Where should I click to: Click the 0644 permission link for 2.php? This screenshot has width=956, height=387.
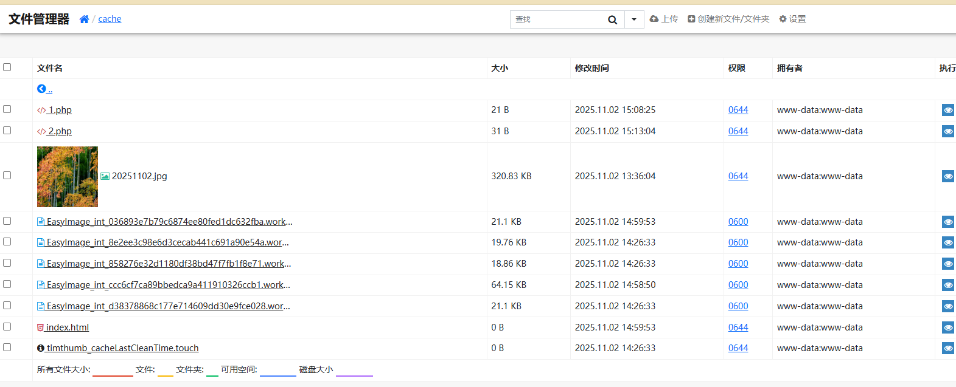click(x=738, y=131)
